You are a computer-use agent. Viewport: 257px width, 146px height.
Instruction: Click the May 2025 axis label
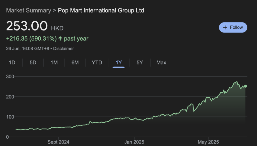click(208, 142)
